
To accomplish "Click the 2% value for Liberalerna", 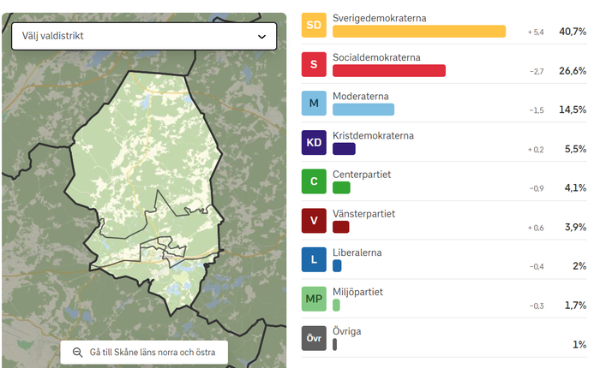I will [x=579, y=266].
